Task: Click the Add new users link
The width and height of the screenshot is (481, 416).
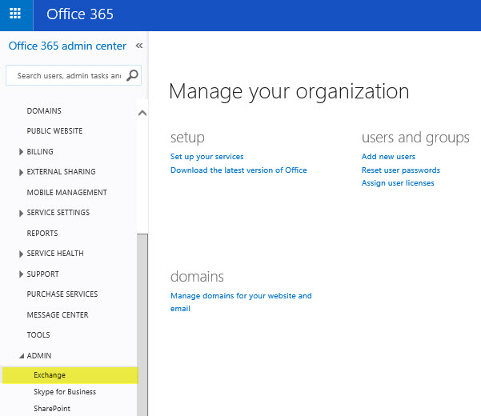Action: tap(388, 157)
